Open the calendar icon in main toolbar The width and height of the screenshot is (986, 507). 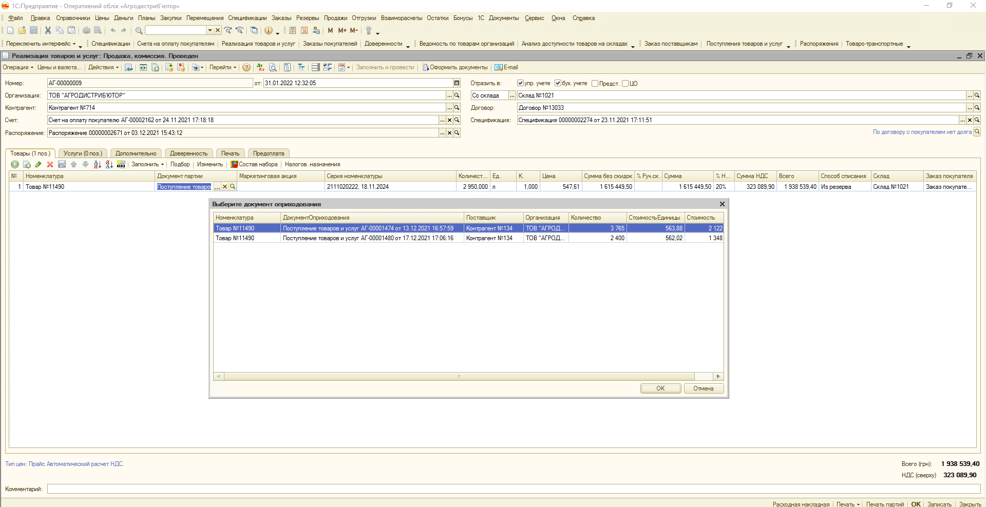(x=304, y=30)
